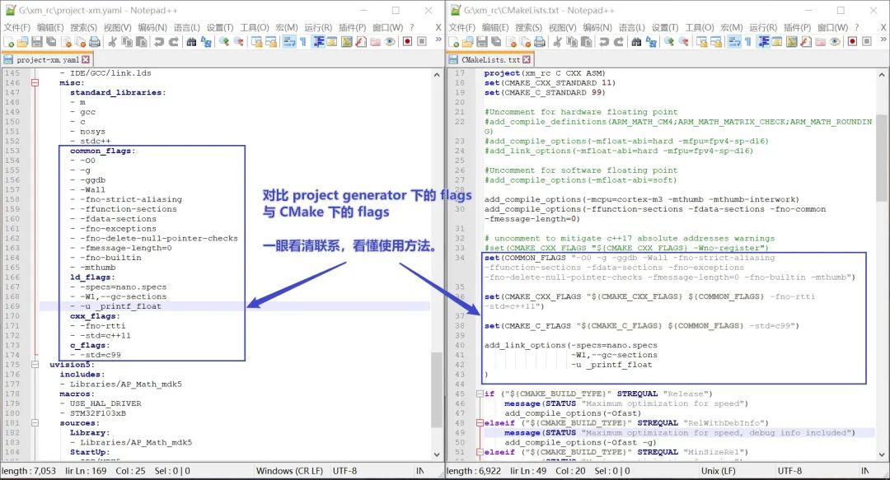The width and height of the screenshot is (890, 480).
Task: Toggle horizontal scroll sync in CMakeLists.txt window
Action: click(x=716, y=41)
